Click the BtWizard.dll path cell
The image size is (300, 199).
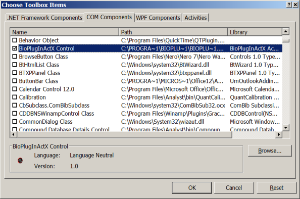[165, 65]
